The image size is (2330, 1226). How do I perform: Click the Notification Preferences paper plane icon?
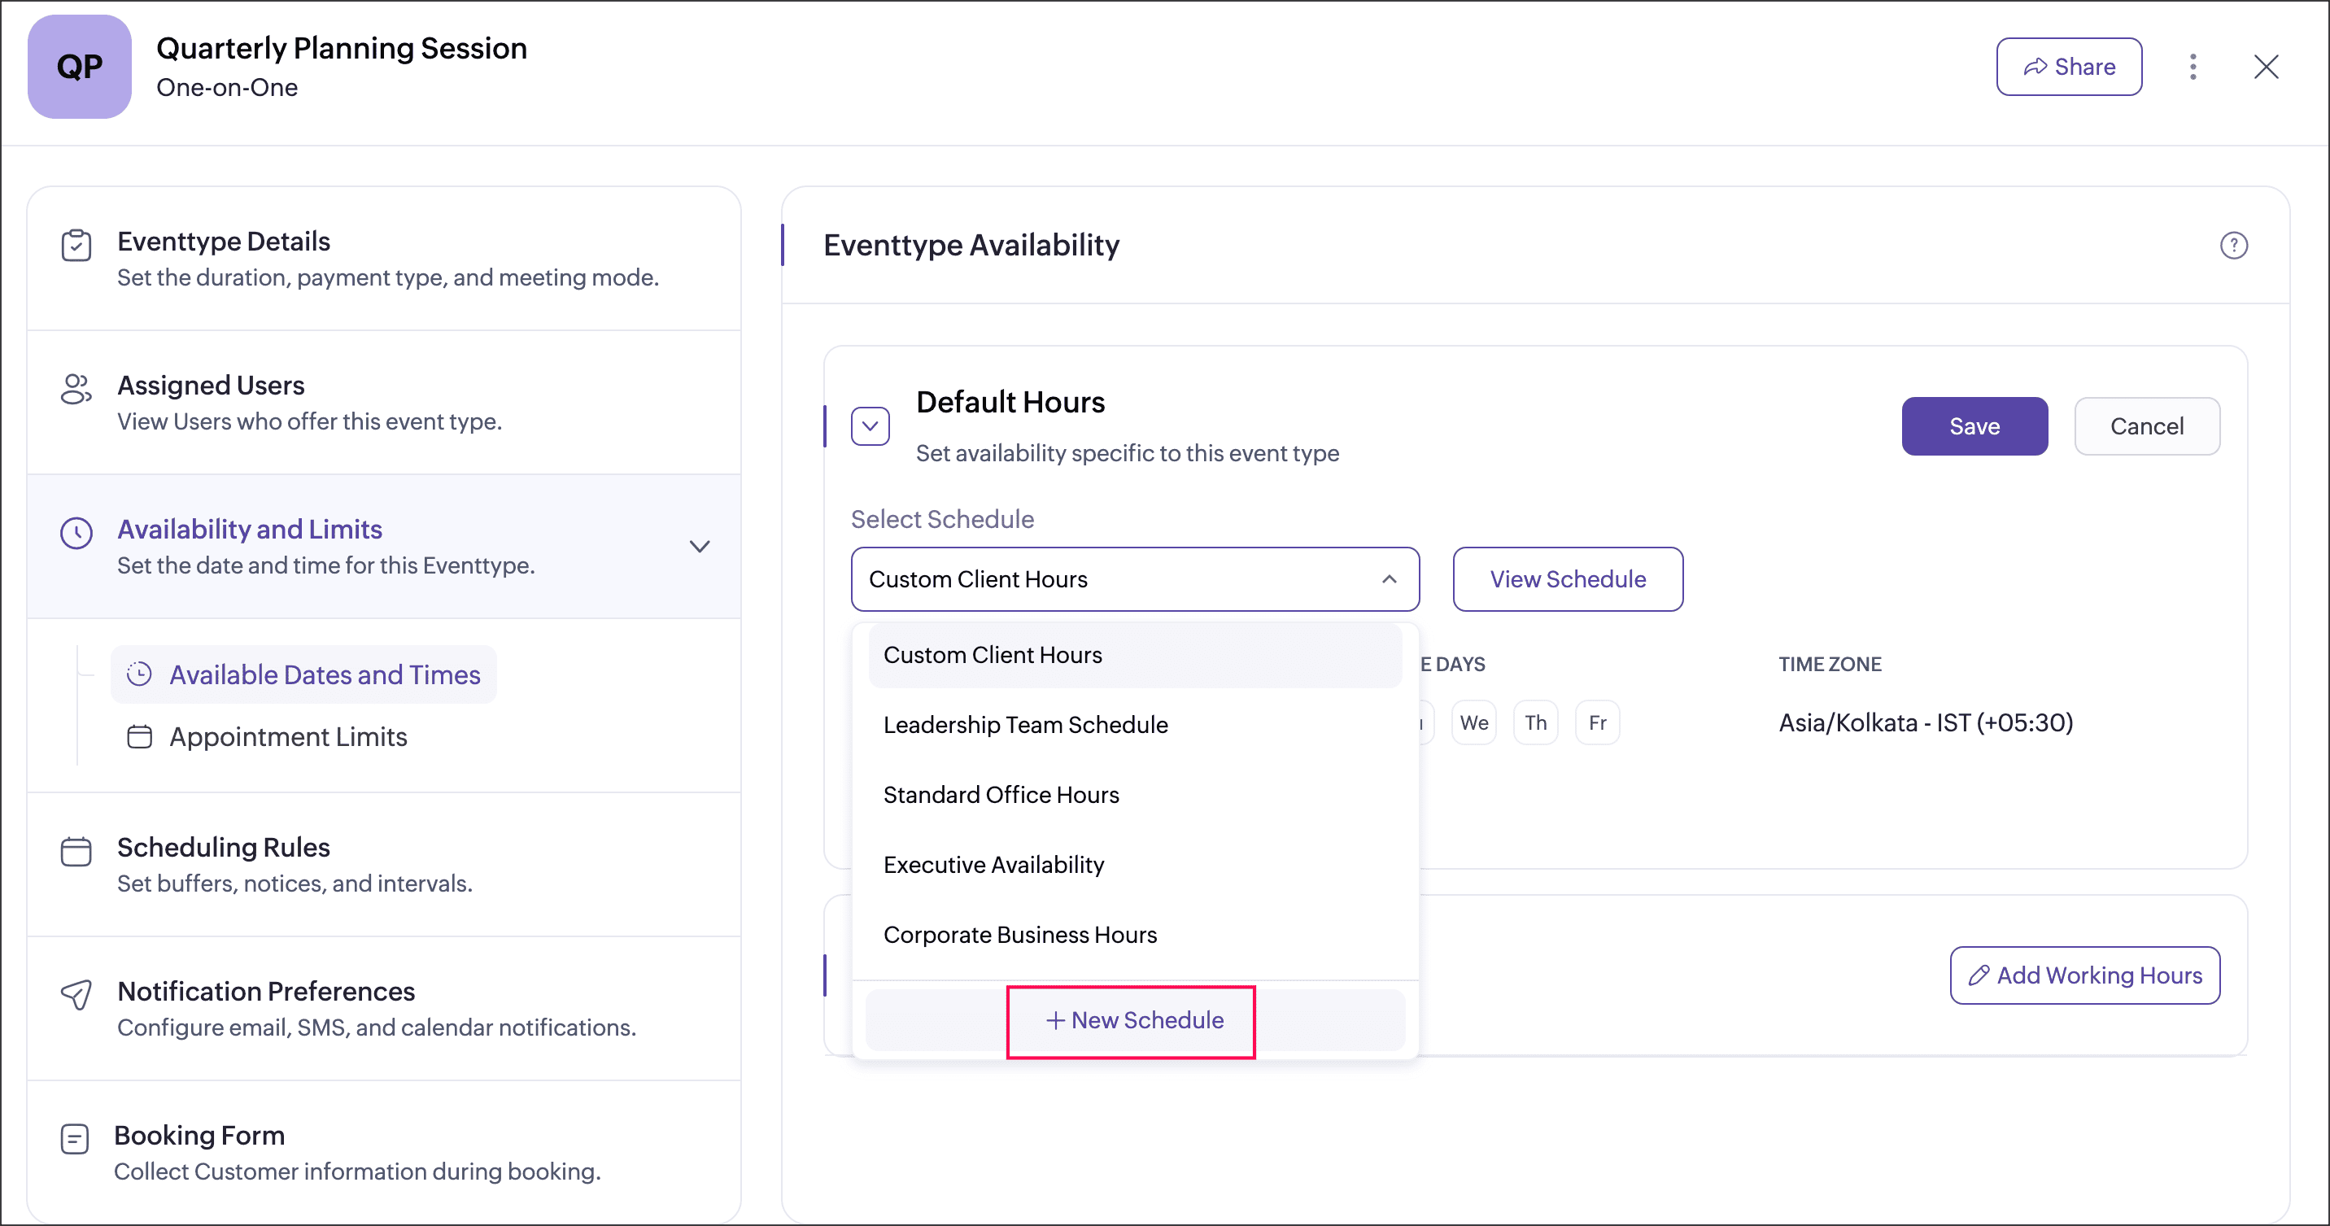[76, 994]
